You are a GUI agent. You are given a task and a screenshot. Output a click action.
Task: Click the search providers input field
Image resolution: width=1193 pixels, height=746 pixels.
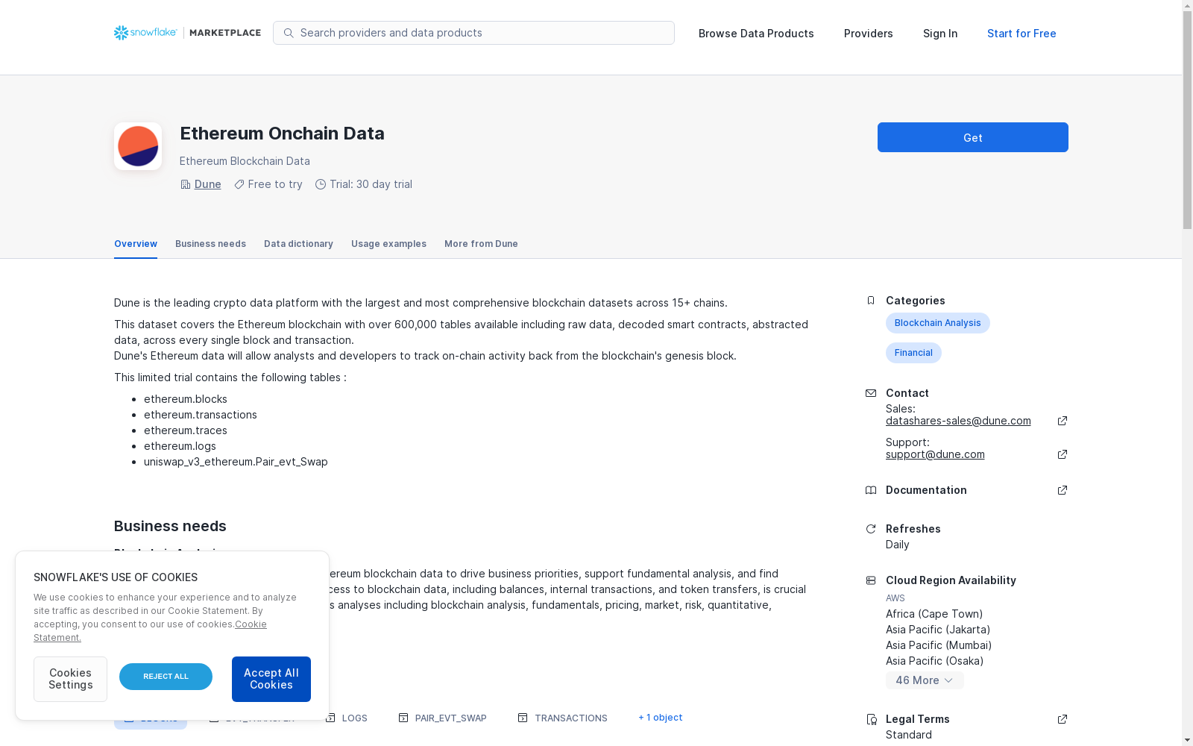tap(473, 33)
